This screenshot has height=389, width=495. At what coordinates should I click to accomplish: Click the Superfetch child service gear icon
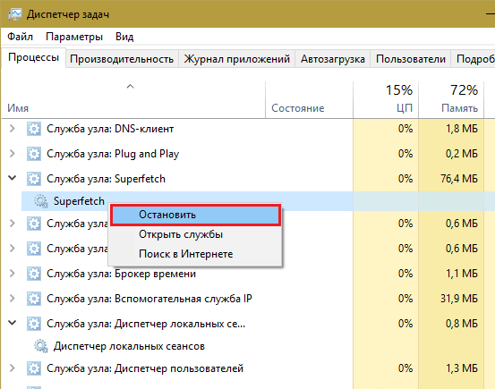(40, 201)
